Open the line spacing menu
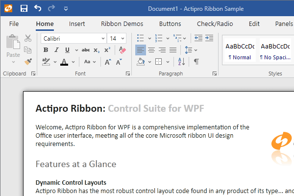Screen dimensions: 294x196 click(x=191, y=50)
